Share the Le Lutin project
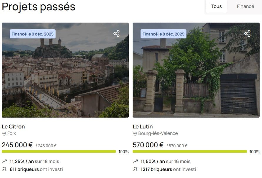Image resolution: width=262 pixels, height=178 pixels. [247, 33]
